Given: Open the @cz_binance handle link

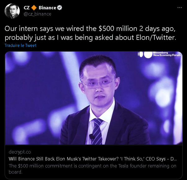Looking at the screenshot, I should click(37, 14).
